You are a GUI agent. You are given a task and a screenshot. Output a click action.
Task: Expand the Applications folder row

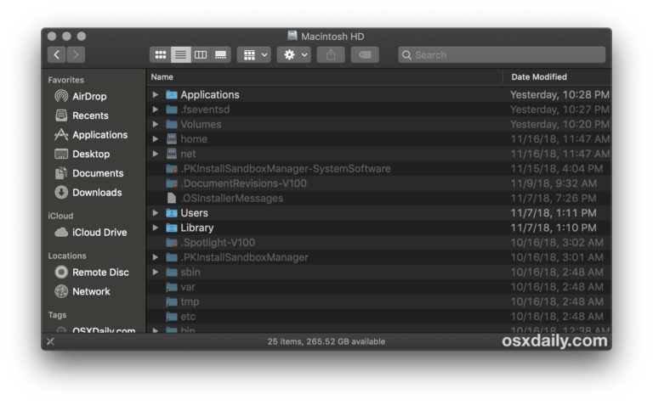click(156, 95)
